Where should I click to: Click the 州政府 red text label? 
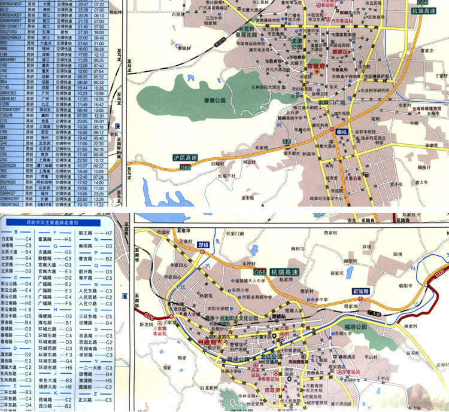point(207,342)
